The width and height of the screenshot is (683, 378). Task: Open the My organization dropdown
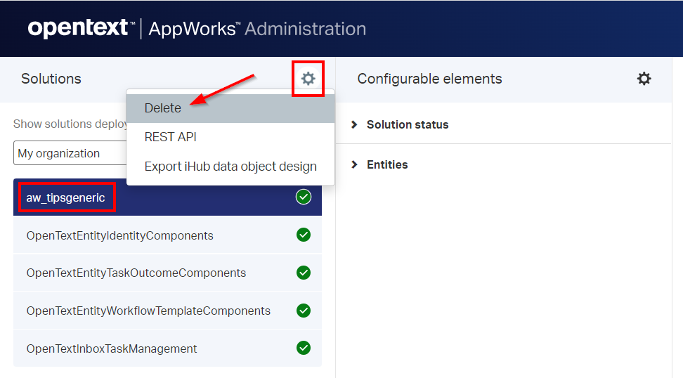tap(69, 153)
